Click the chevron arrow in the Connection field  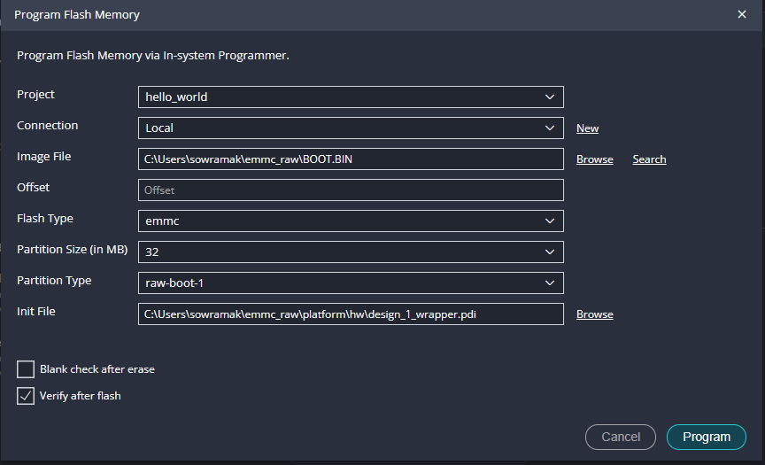coord(550,128)
